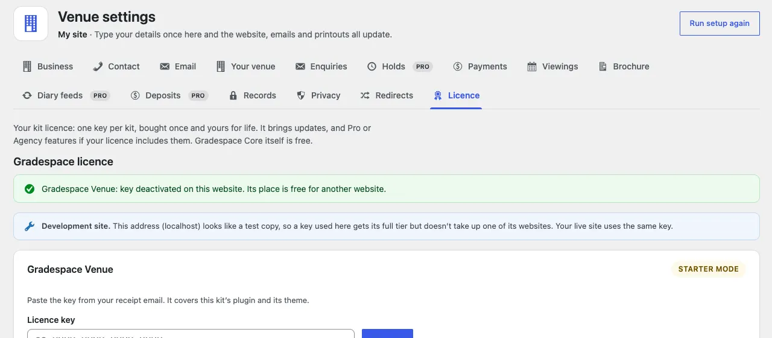
Task: Click the blue button beside the licence key field
Action: tap(387, 334)
